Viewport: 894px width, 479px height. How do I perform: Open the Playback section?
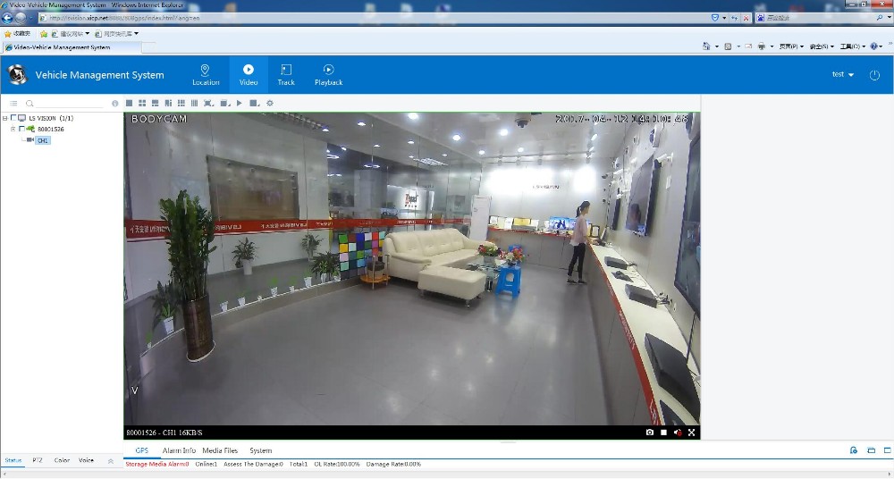click(328, 75)
